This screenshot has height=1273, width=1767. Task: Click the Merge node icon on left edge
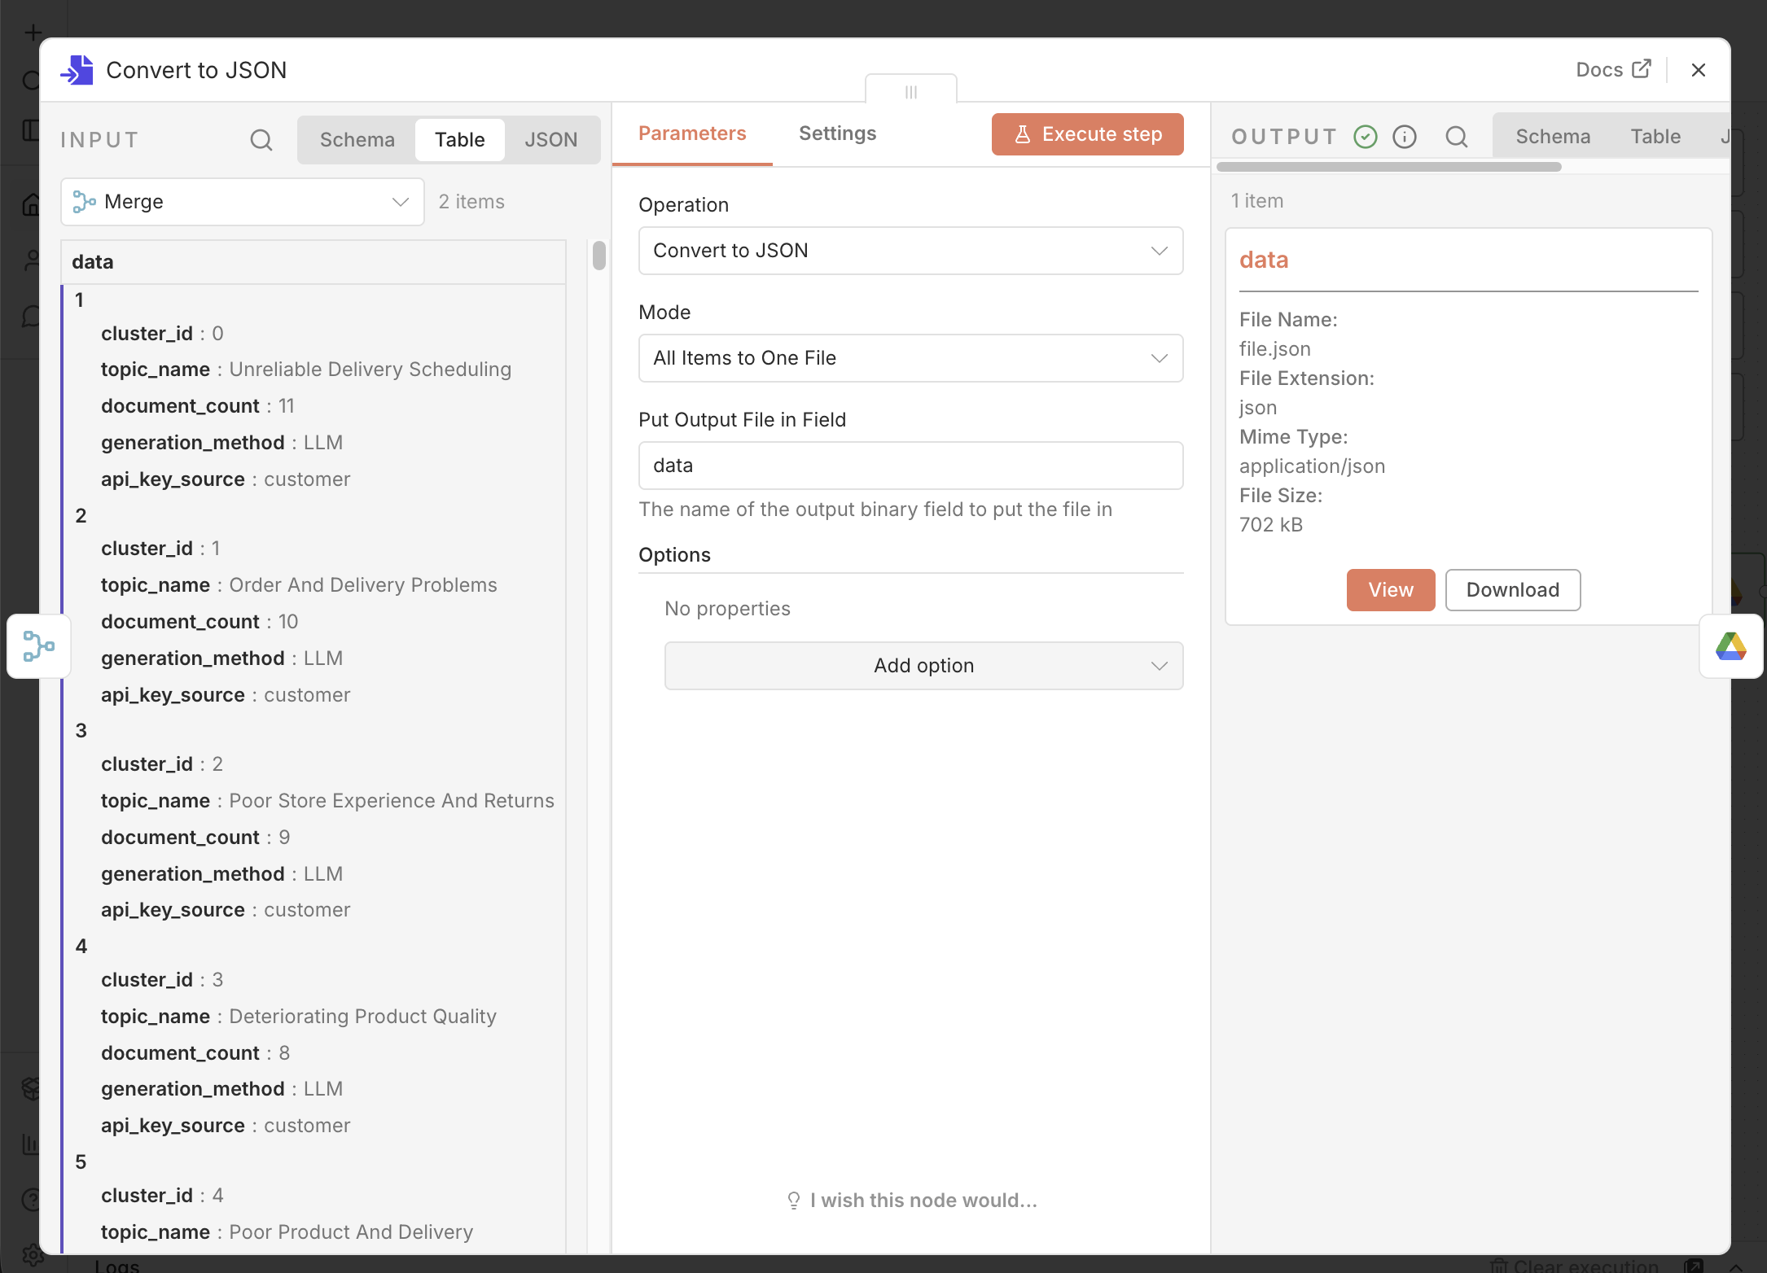38,646
